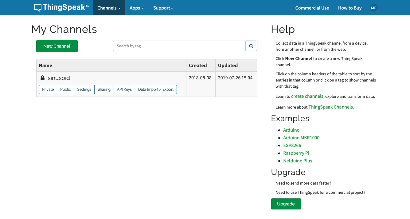Open the sinusoid channel
The height and width of the screenshot is (219, 410).
[59, 78]
